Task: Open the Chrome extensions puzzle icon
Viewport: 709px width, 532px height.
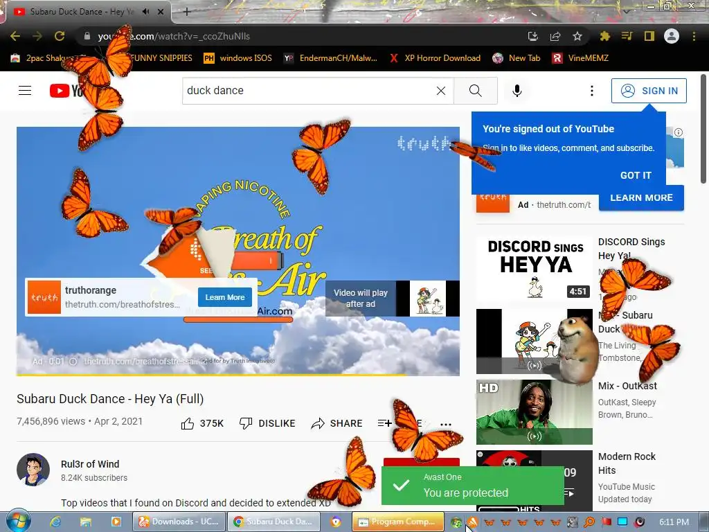Action: 604,36
